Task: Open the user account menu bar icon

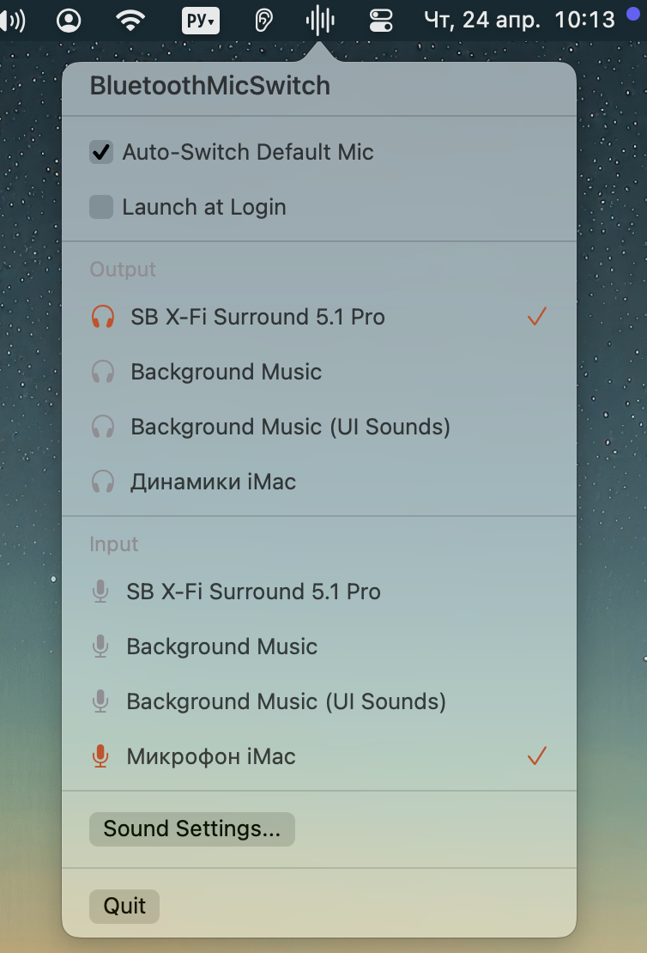Action: 69,21
